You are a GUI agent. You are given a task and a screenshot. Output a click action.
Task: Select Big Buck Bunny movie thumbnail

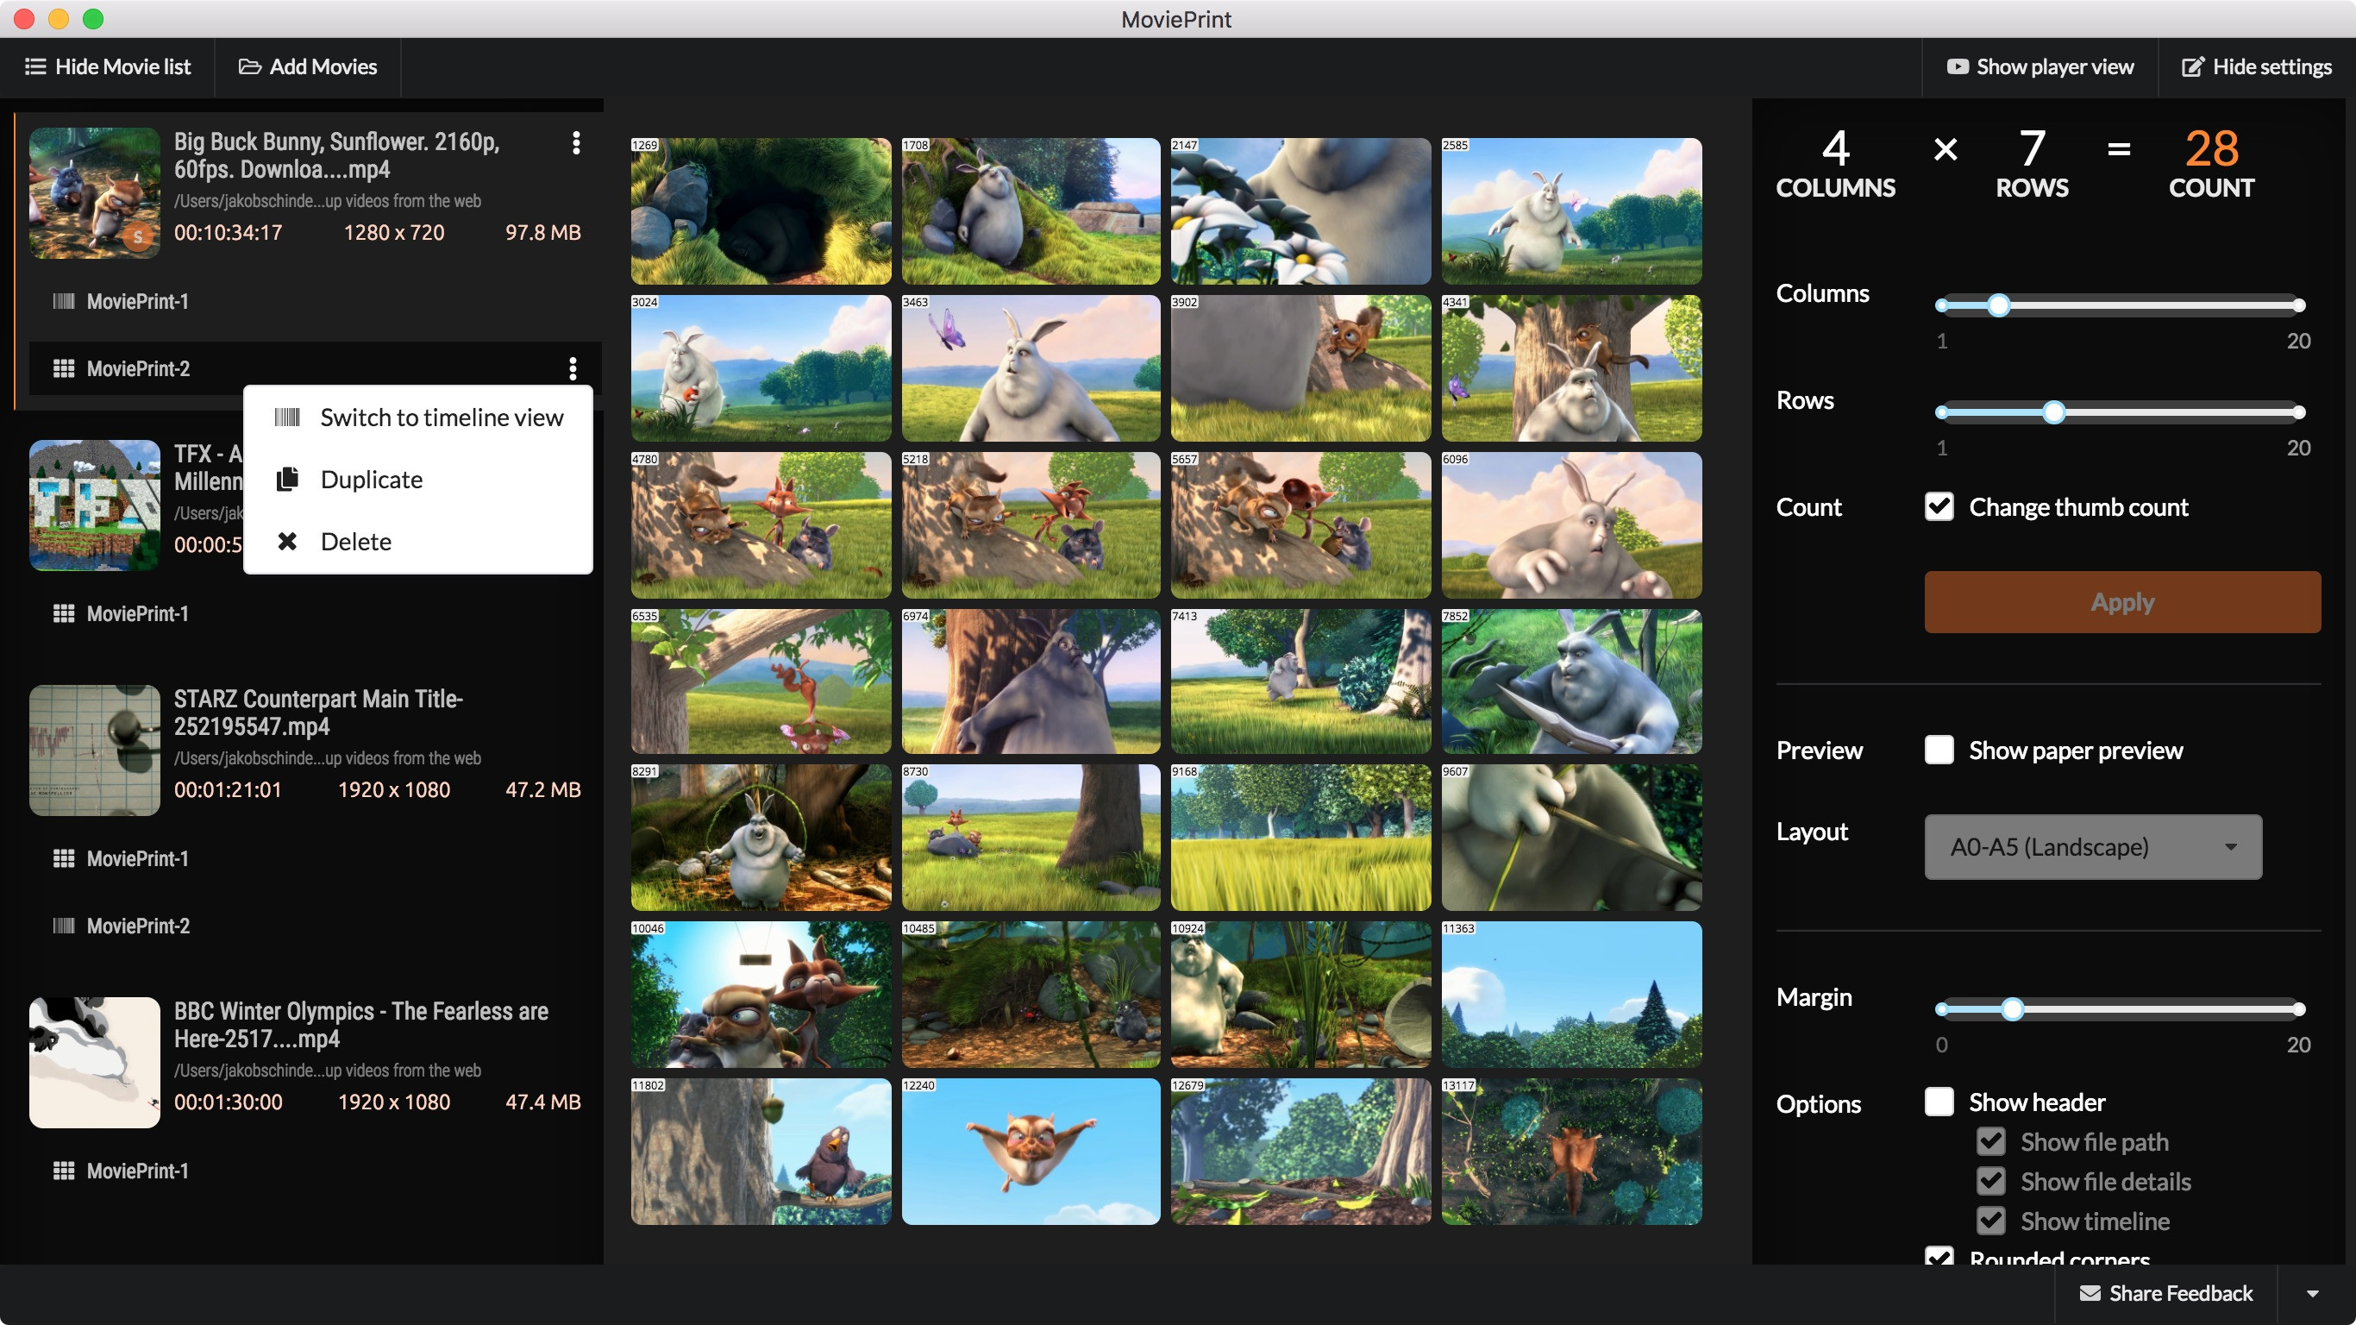[x=94, y=193]
